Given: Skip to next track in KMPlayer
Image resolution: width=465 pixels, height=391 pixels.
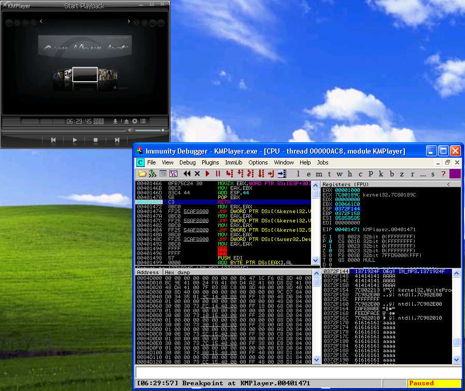Looking at the screenshot, I should 117,140.
